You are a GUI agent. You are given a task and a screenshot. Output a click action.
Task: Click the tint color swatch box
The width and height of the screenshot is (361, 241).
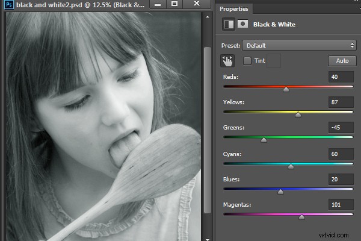coord(274,61)
